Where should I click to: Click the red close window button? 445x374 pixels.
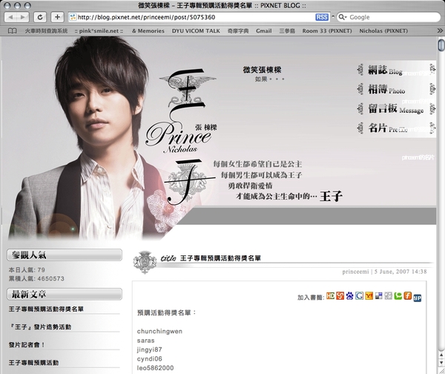[7, 5]
